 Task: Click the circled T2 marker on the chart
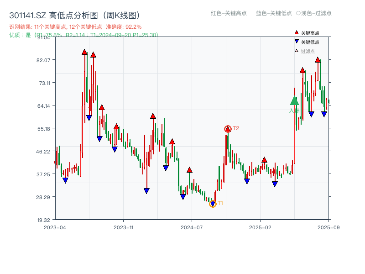pyautogui.click(x=228, y=129)
